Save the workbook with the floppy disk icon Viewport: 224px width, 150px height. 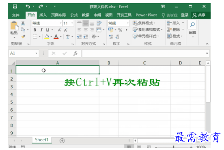coord(15,6)
